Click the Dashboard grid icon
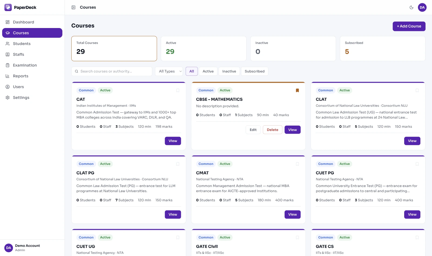432x256 pixels. point(8,22)
